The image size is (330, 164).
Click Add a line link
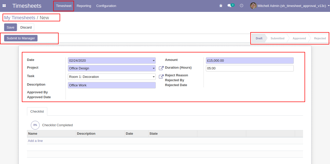click(x=35, y=141)
